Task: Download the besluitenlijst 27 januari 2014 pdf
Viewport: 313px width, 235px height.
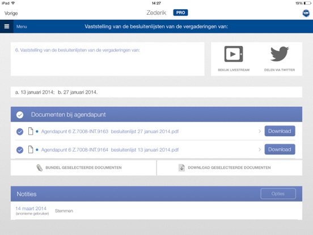Action: coord(280,131)
